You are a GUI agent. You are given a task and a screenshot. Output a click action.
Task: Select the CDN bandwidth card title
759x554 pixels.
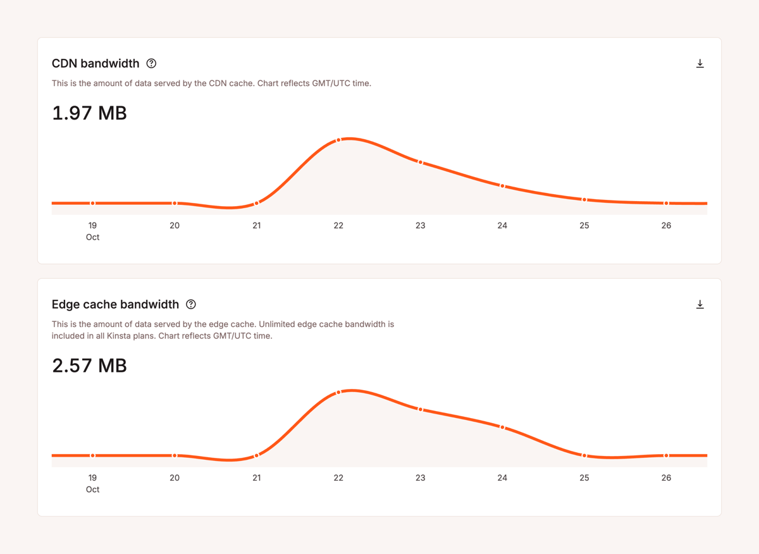[x=95, y=63]
